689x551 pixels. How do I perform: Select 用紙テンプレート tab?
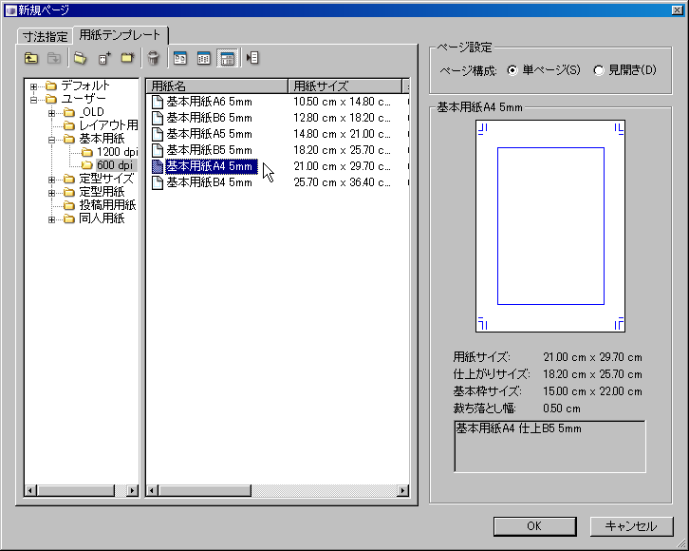tap(120, 35)
